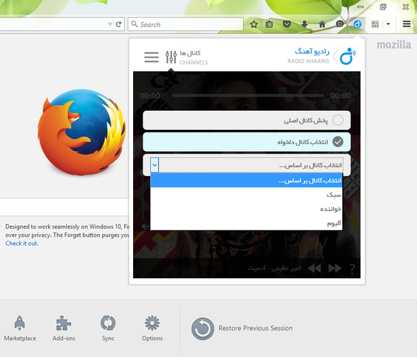Click the Channels mixer icon
This screenshot has height=357, width=417.
[x=171, y=56]
